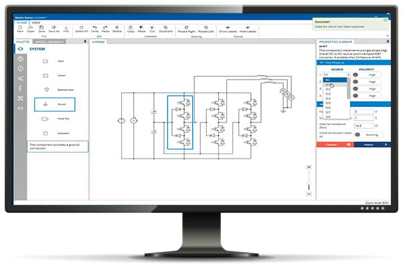Click the Rotate Left toolbar icon

[x=206, y=27]
